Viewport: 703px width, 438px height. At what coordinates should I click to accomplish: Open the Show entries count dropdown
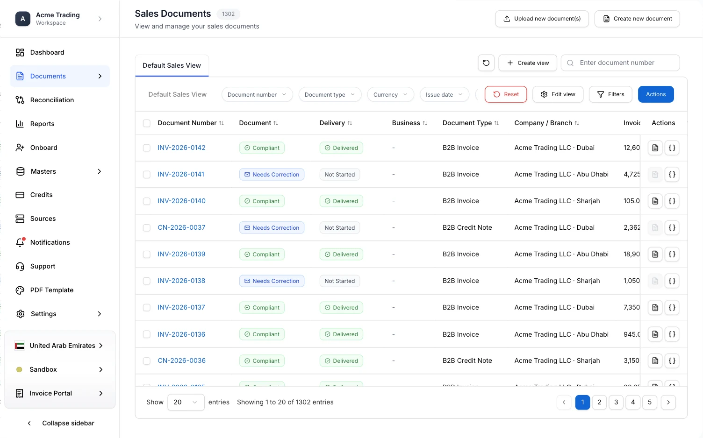tap(186, 403)
